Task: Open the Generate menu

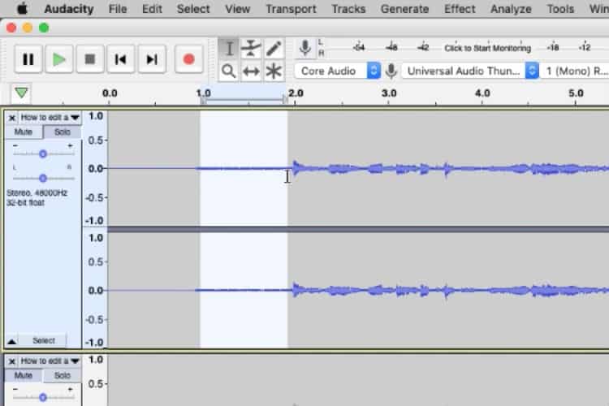Action: tap(404, 9)
